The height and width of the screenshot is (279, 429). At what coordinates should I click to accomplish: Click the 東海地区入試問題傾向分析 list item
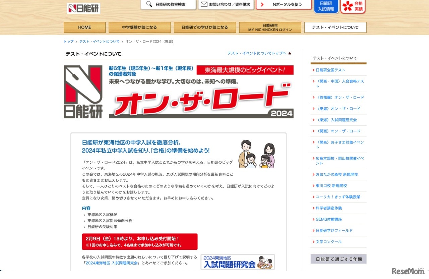point(110,221)
